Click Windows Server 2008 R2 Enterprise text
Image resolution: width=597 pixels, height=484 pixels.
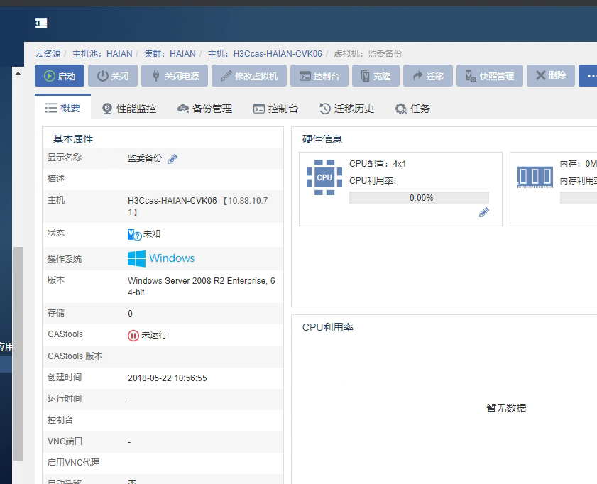tap(202, 286)
